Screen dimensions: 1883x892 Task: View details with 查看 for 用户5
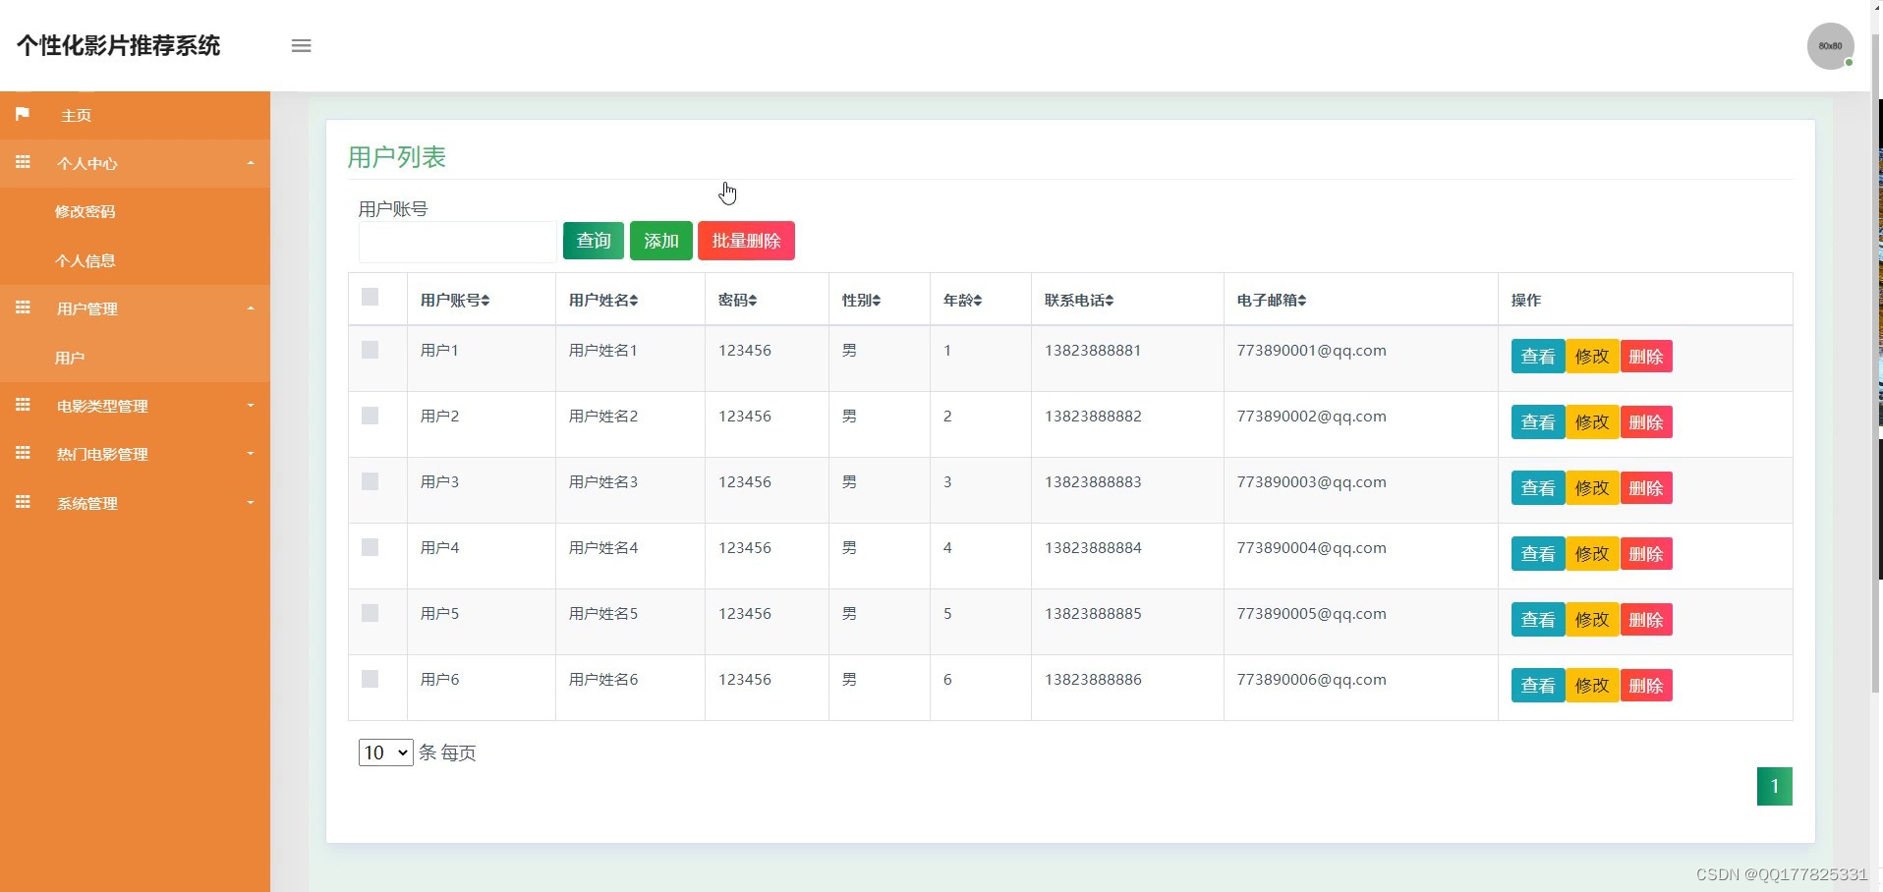[x=1538, y=620]
